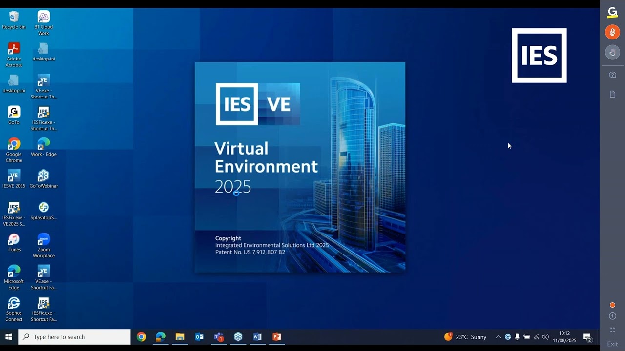Unmute the GoTo orange microphone button
The width and height of the screenshot is (625, 351).
[x=612, y=32]
